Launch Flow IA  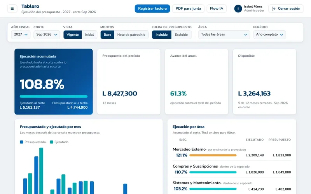pyautogui.click(x=217, y=9)
